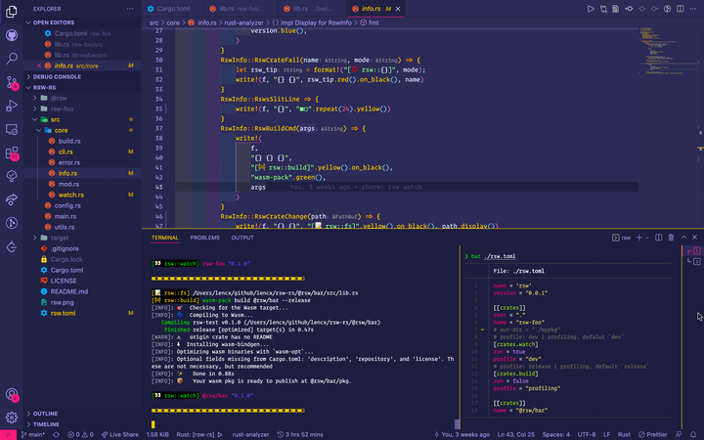Expand the OUTLINE section
The width and height of the screenshot is (704, 440).
tap(45, 414)
